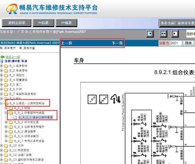Select 8_9_7 专用工具和设备 tree item

[x=29, y=141]
